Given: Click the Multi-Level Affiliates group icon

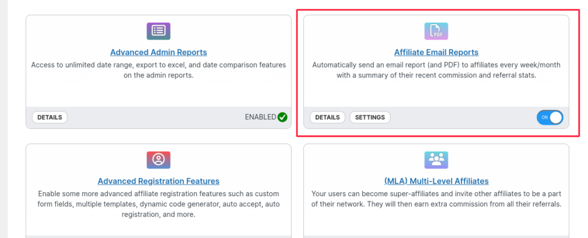Looking at the screenshot, I should click(436, 160).
